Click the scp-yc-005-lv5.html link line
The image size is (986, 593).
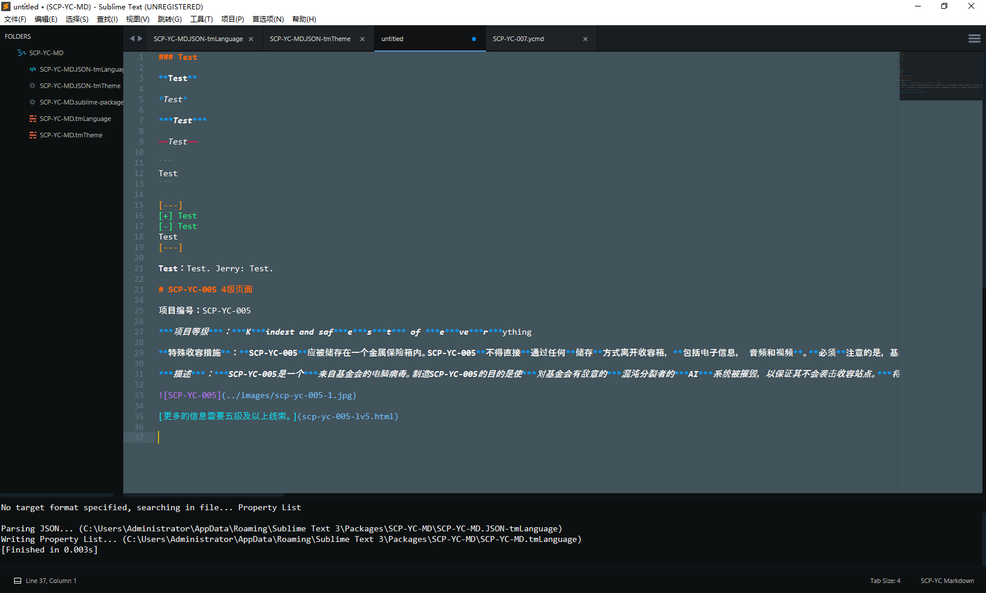point(279,416)
